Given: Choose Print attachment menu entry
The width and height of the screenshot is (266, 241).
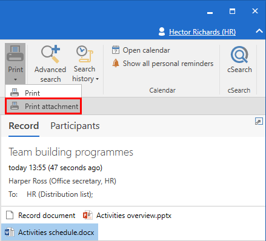Looking at the screenshot, I should pyautogui.click(x=43, y=106).
